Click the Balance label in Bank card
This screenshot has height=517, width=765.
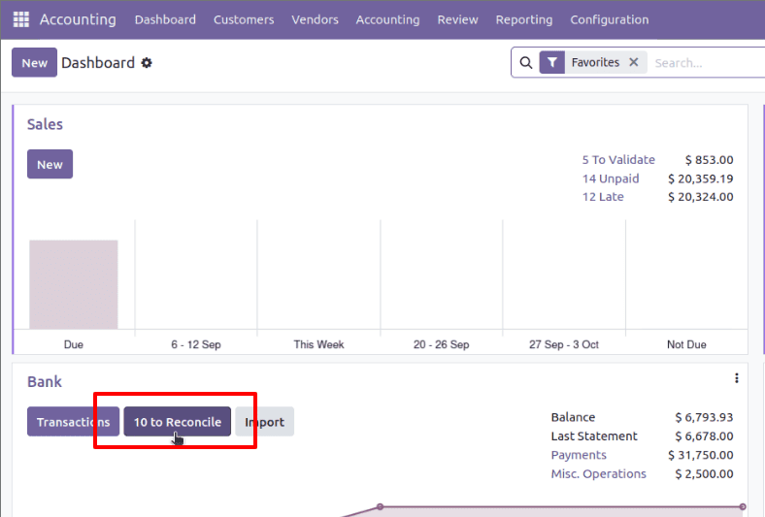pos(573,418)
